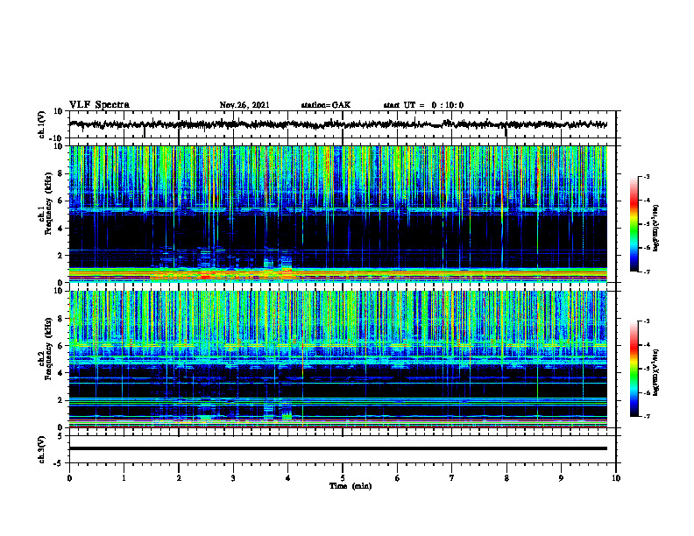Viewport: 694px width, 536px height.
Task: Click time axis tick label "4"
Action: tap(288, 478)
